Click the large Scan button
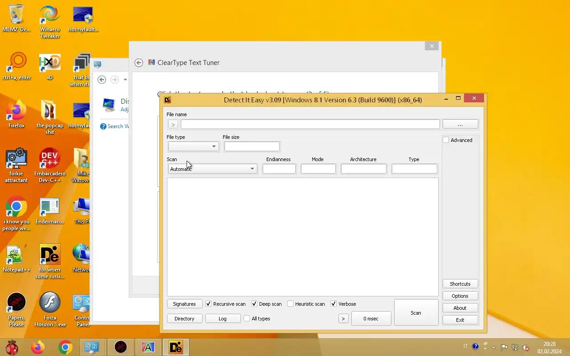Viewport: 570px width, 356px height. click(x=416, y=313)
